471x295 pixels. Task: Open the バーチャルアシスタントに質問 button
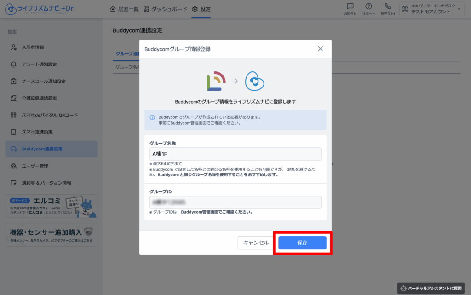(431, 288)
